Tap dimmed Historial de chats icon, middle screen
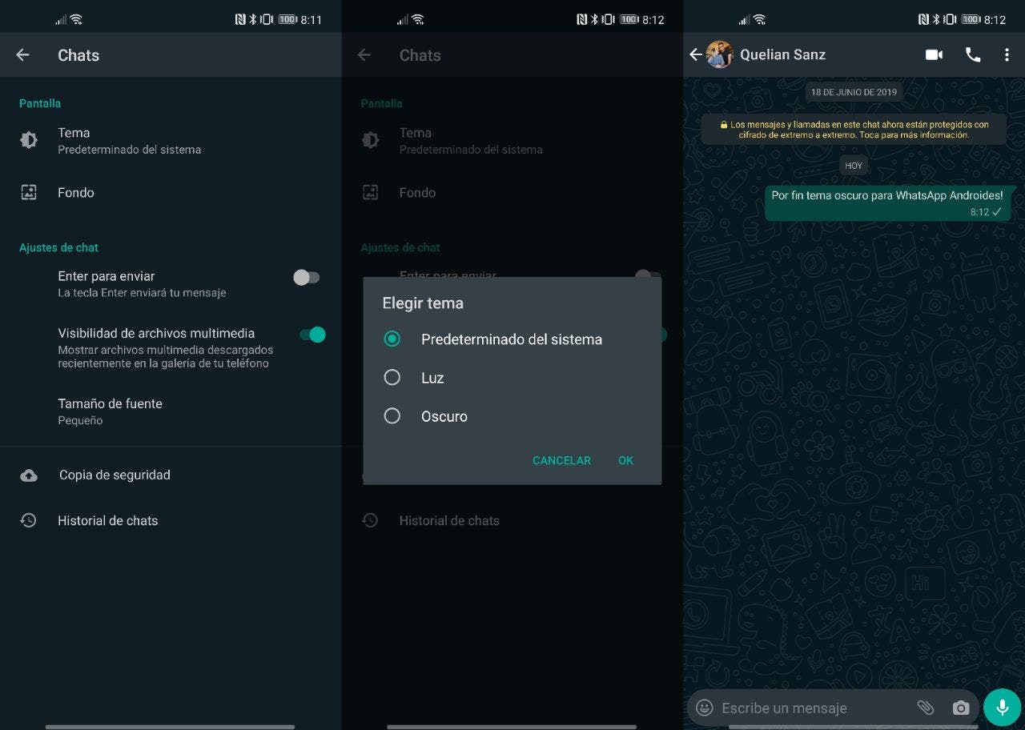1025x730 pixels. 370,520
